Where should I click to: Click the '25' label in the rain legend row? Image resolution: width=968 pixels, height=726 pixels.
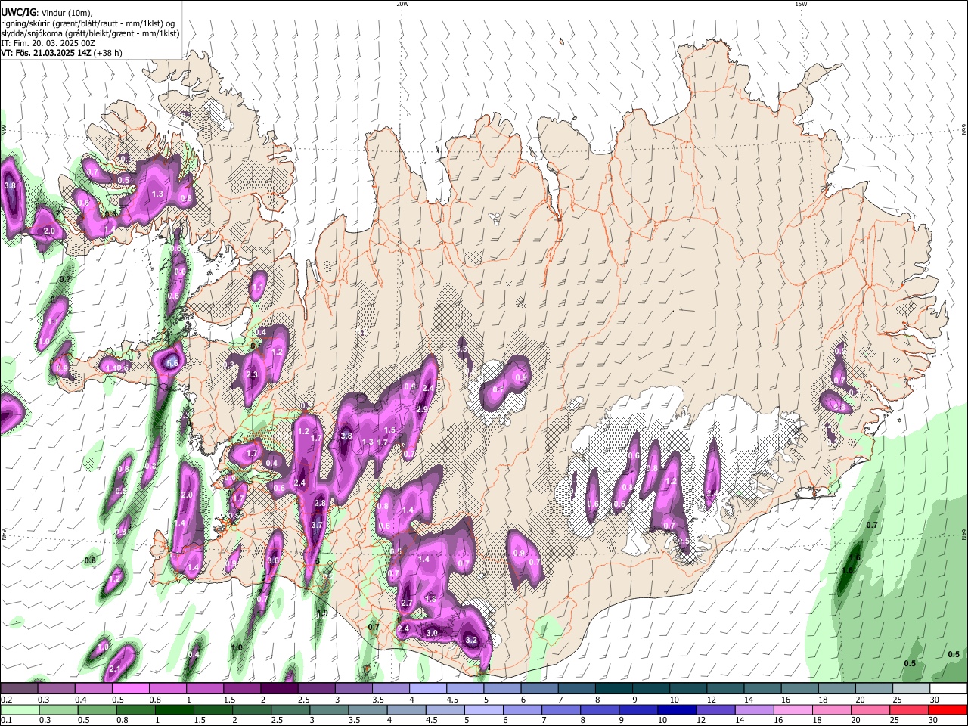(x=895, y=721)
